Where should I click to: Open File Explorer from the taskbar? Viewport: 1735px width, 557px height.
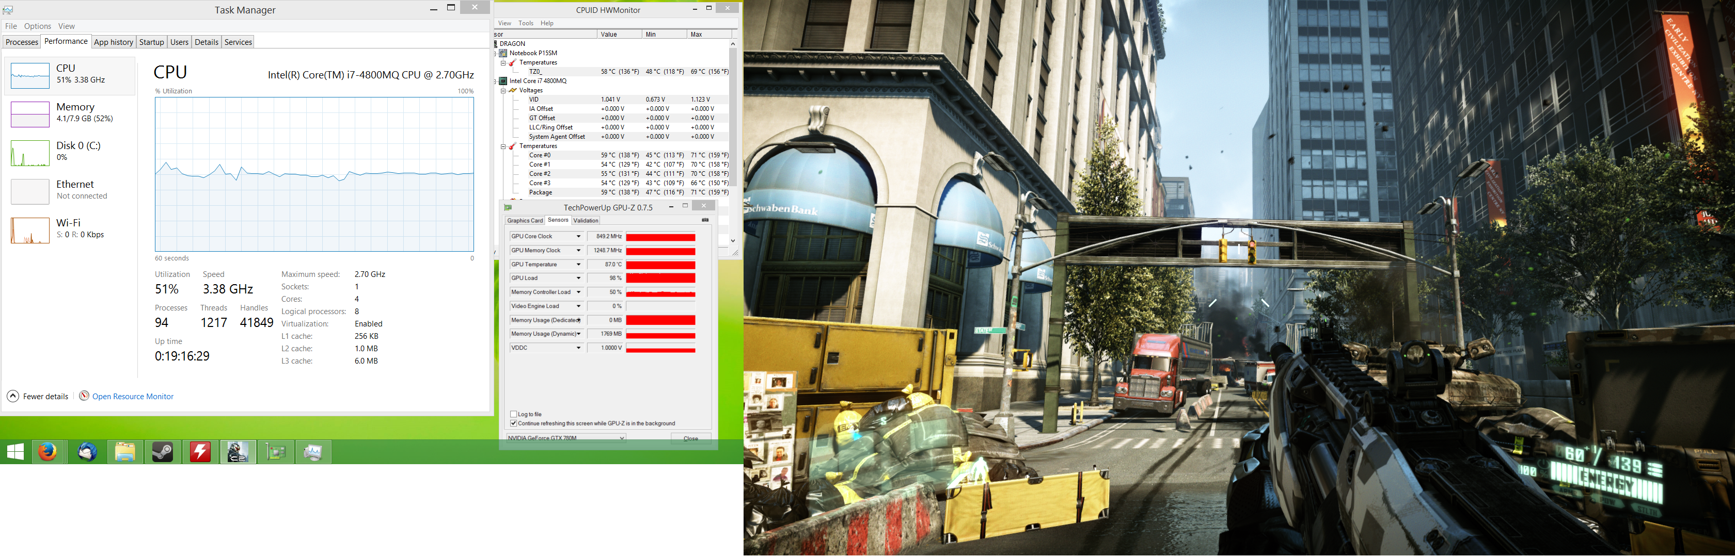click(125, 452)
